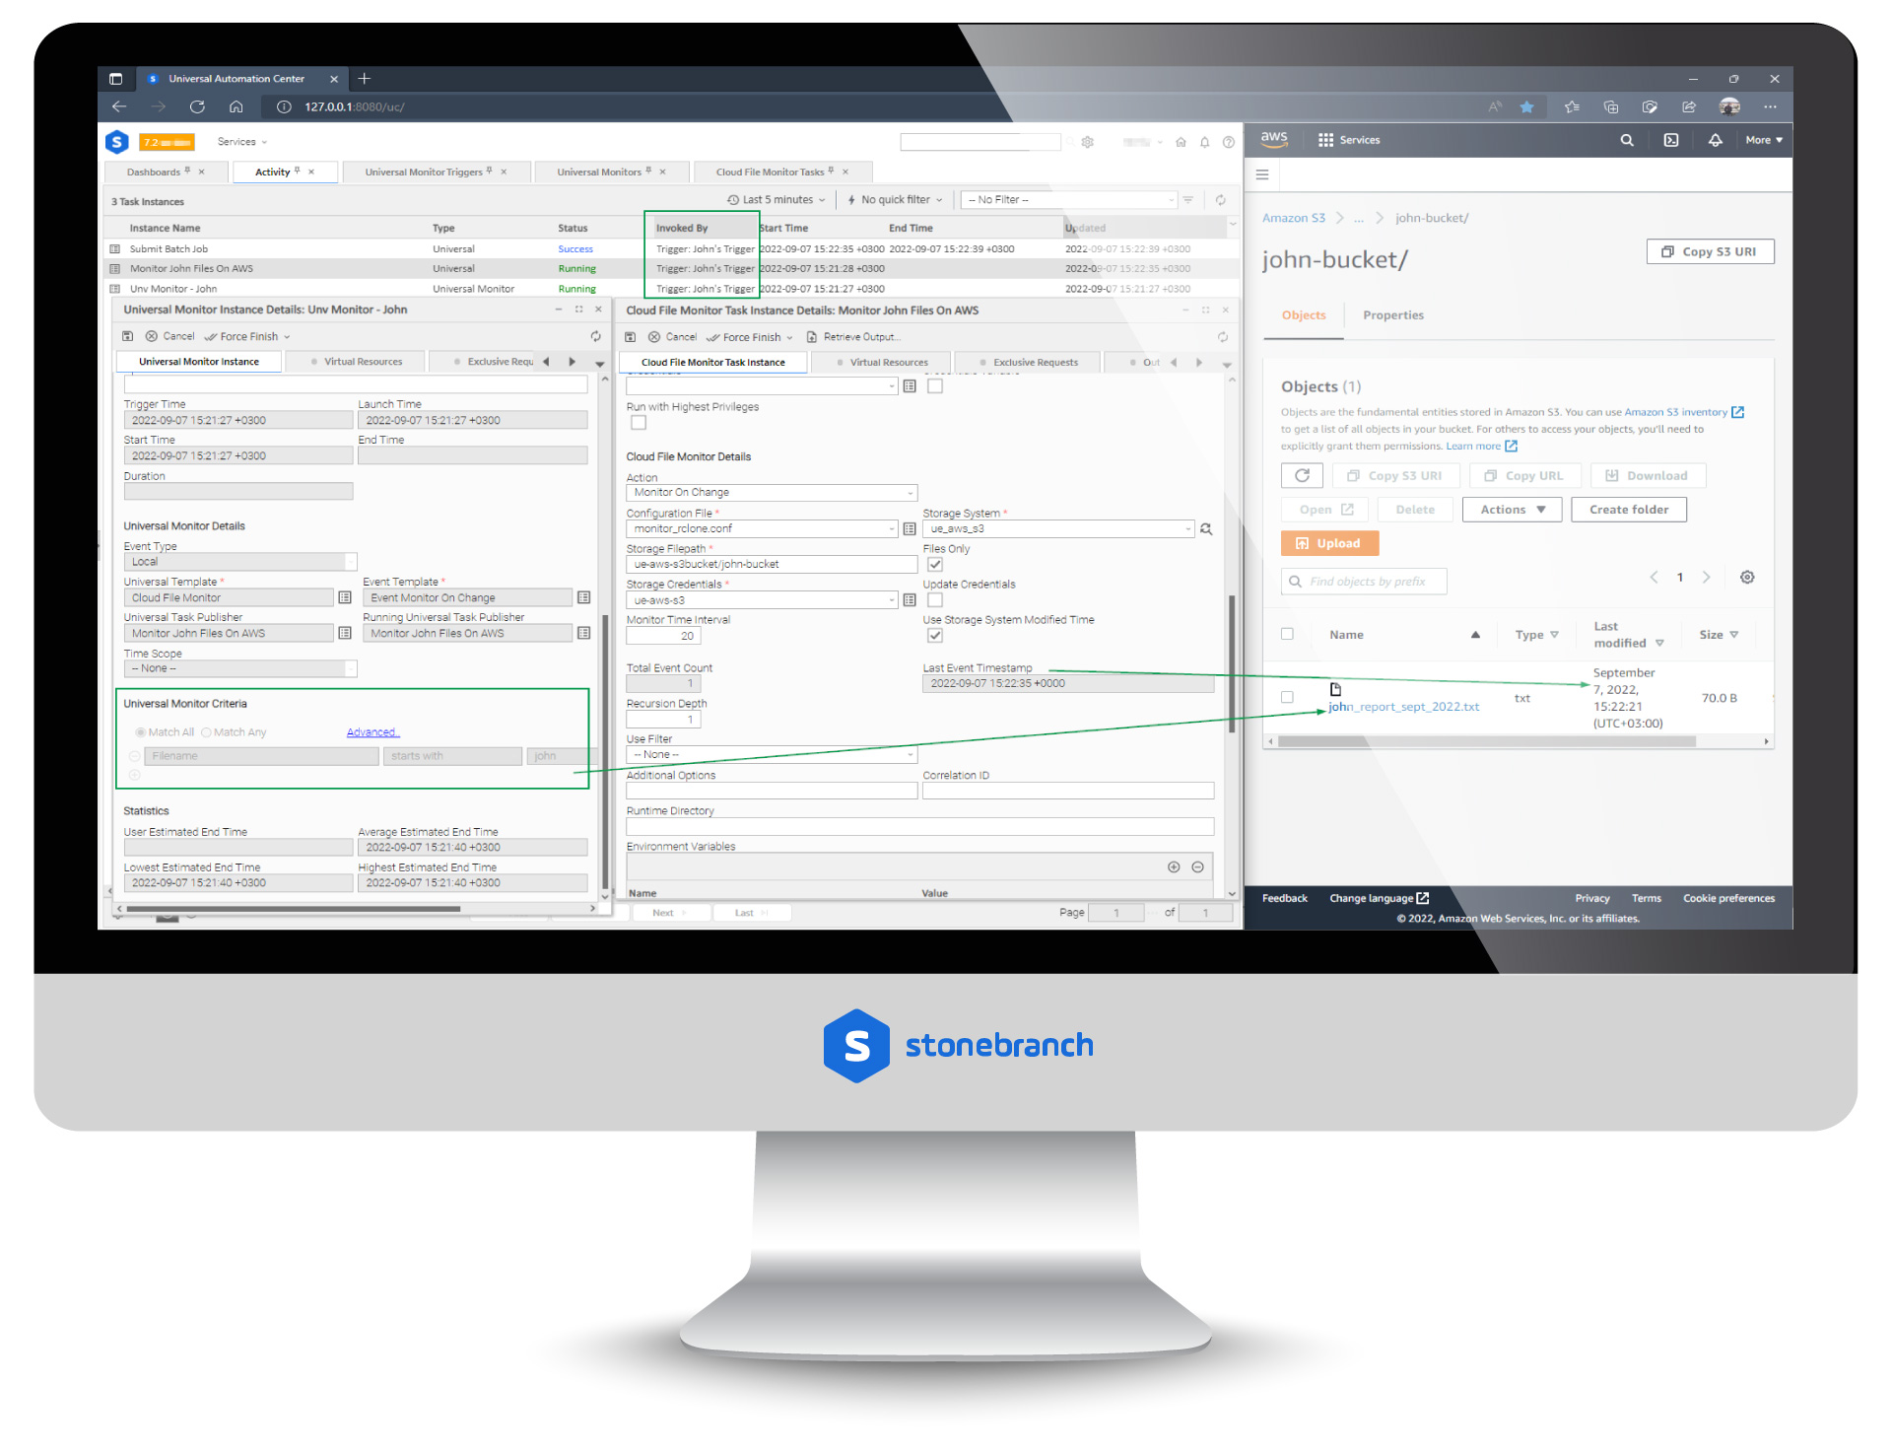This screenshot has width=1892, height=1454.
Task: Click the browser favorites star icon
Action: (1527, 106)
